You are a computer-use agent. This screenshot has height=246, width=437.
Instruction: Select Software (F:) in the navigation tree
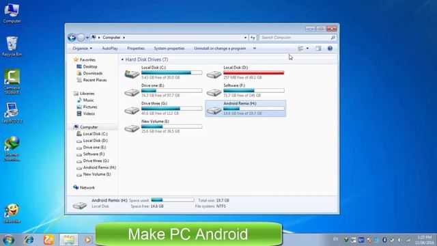(94, 154)
